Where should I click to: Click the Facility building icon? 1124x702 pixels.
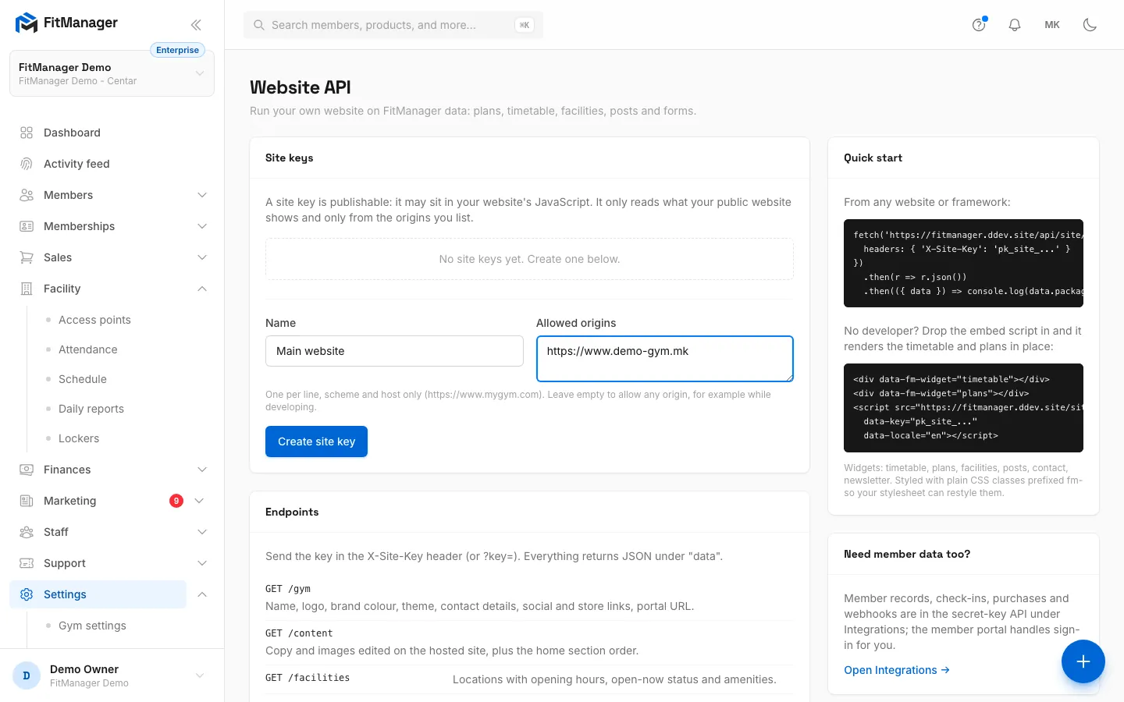pyautogui.click(x=27, y=289)
